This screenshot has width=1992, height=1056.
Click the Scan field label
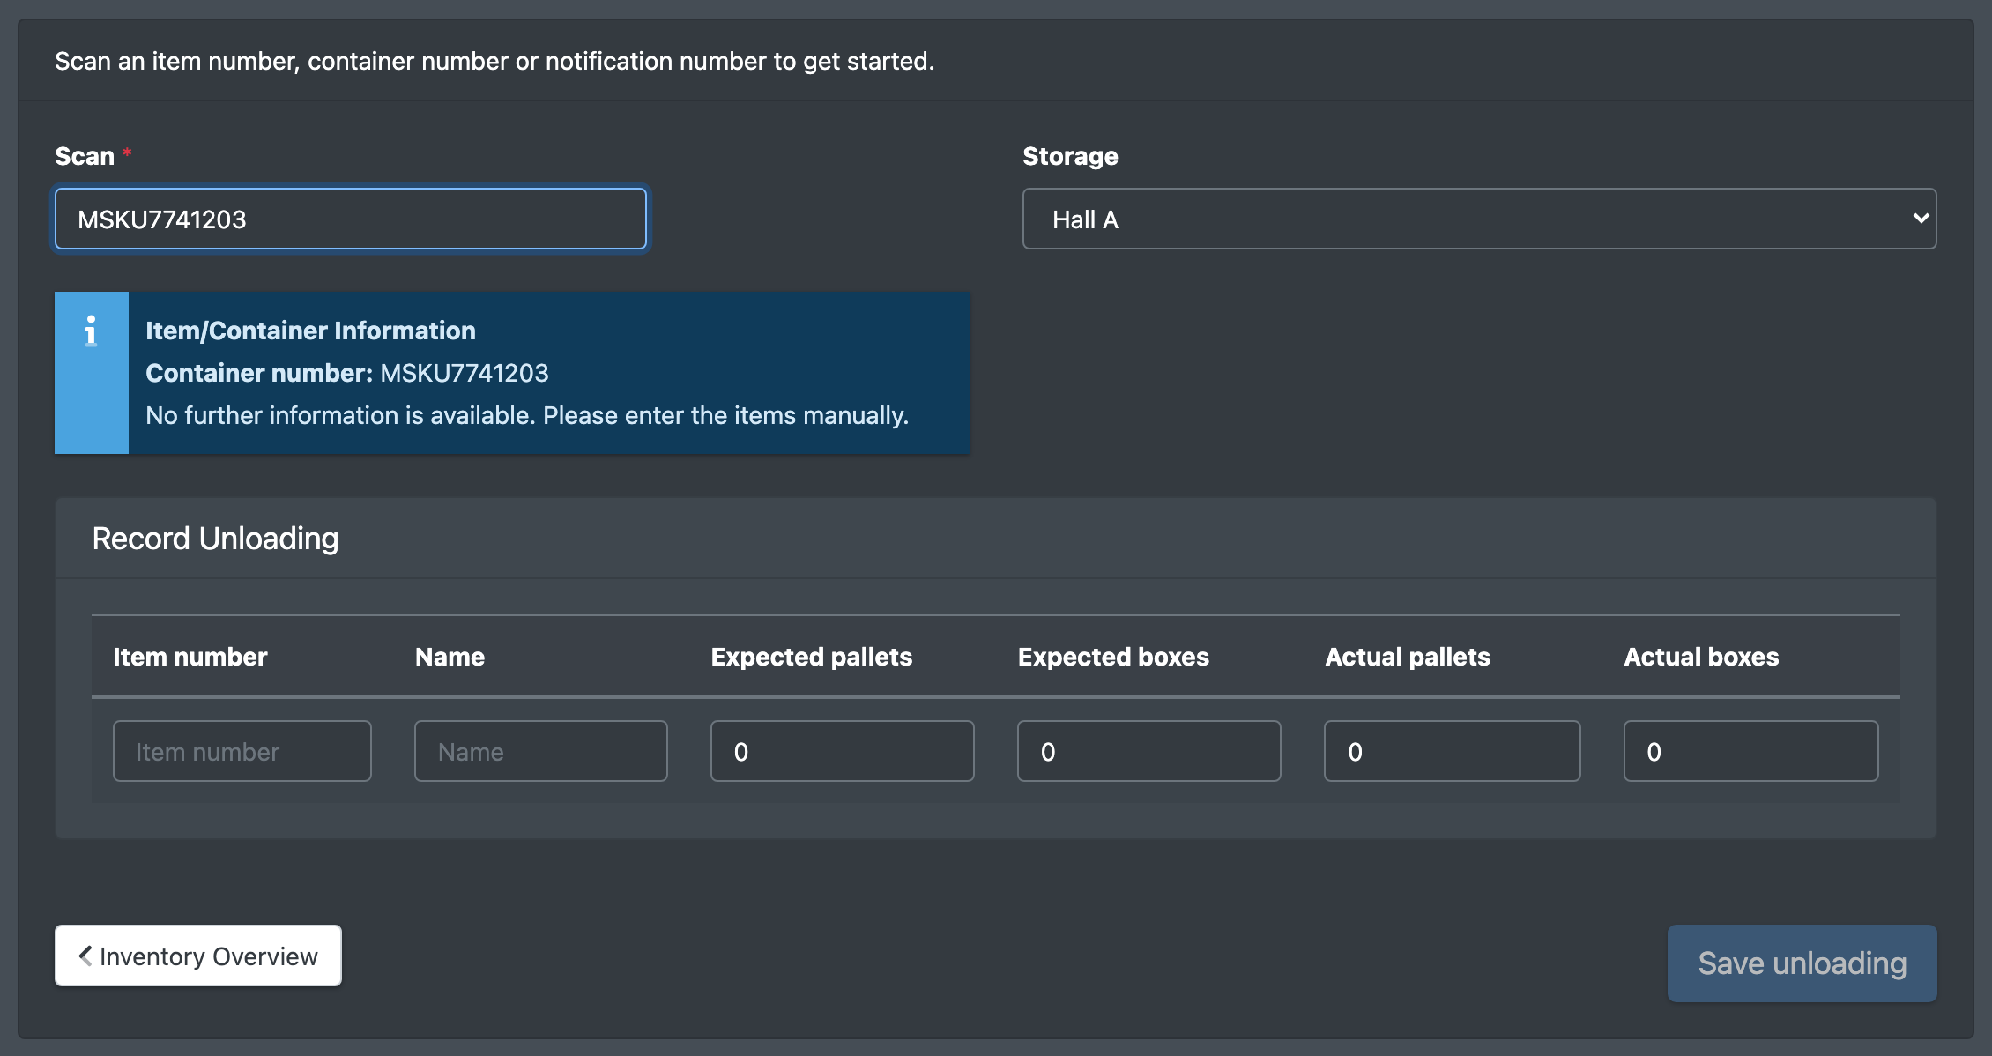85,156
